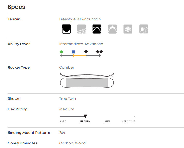
Task: Click the SOFT flex label
Action: click(x=62, y=121)
